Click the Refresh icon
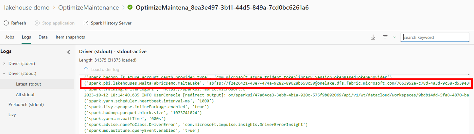Image resolution: width=474 pixels, height=134 pixels. click(6, 23)
